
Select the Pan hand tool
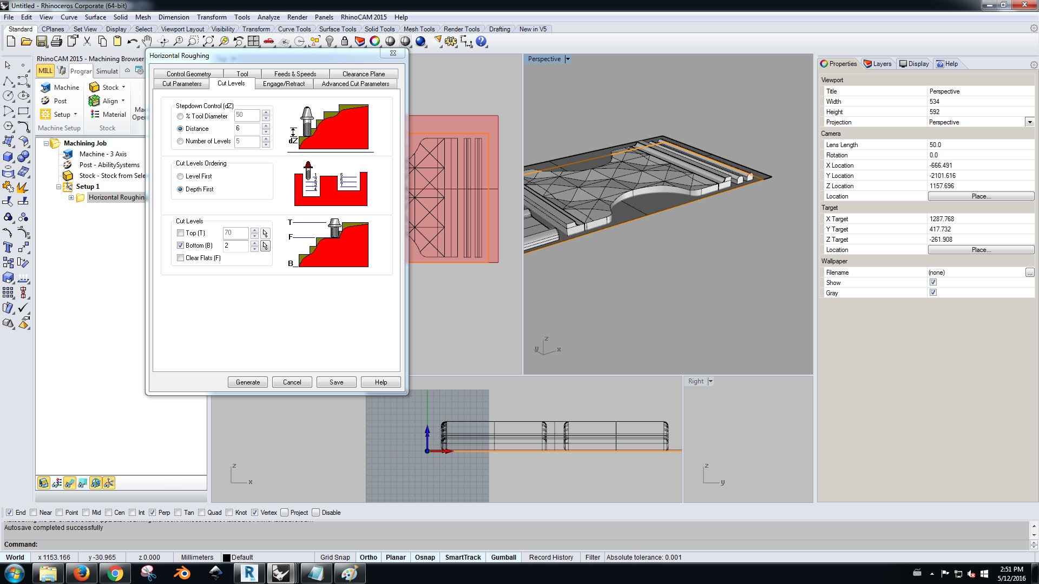click(x=147, y=41)
